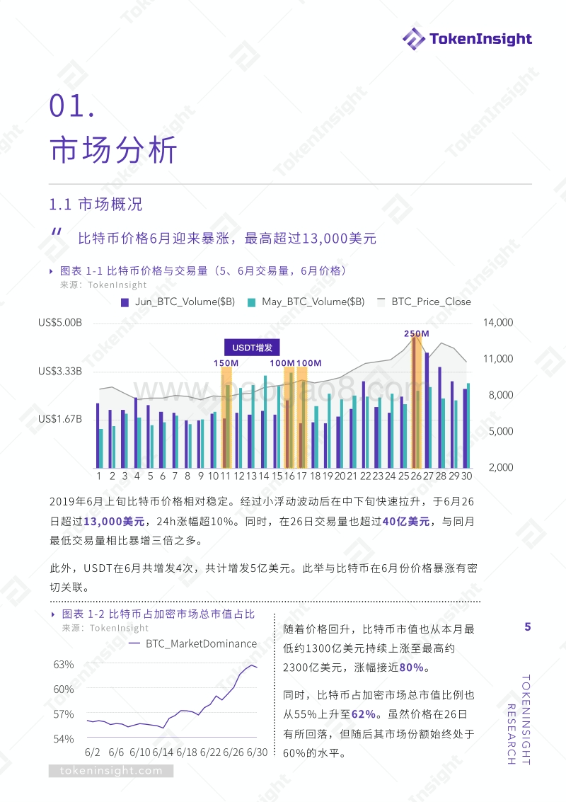The height and width of the screenshot is (802, 566).
Task: Click right axis value "11,000"
Action: coord(498,359)
